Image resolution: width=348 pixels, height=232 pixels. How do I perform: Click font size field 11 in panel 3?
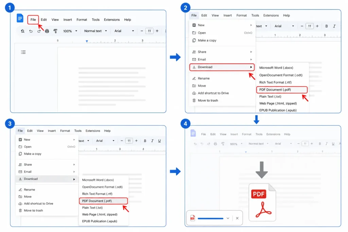click(129, 141)
